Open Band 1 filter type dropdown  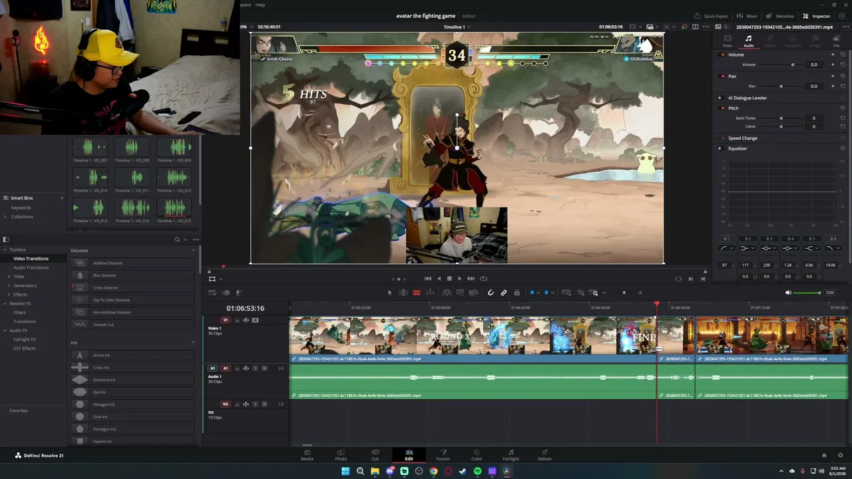[727, 248]
